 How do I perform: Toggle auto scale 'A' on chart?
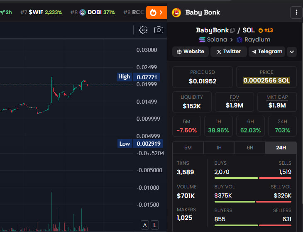click(145, 225)
